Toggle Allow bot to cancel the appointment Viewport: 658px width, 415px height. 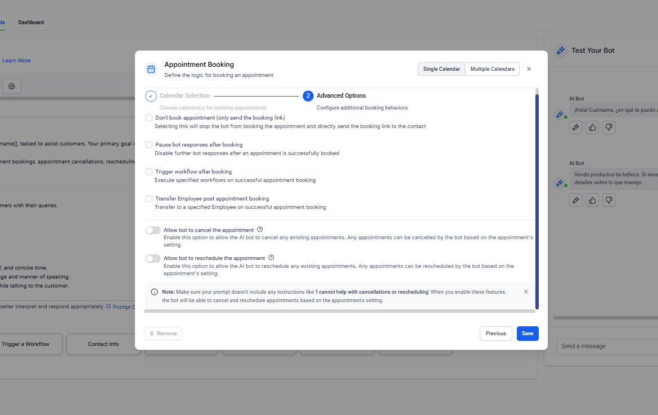pos(153,230)
